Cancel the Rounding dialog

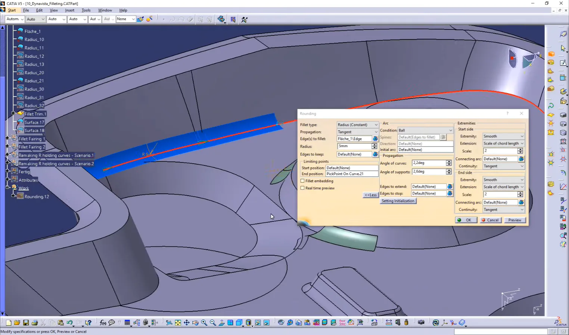tap(490, 220)
